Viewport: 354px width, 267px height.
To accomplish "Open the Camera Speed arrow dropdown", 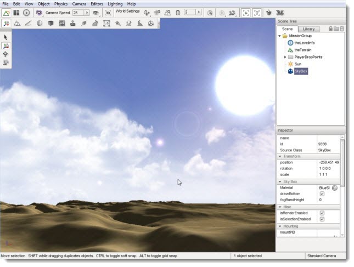I will click(x=87, y=13).
